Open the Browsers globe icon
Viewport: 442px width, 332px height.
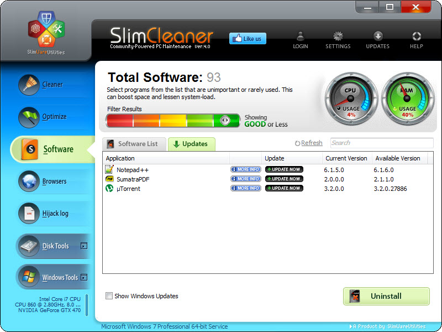(29, 181)
